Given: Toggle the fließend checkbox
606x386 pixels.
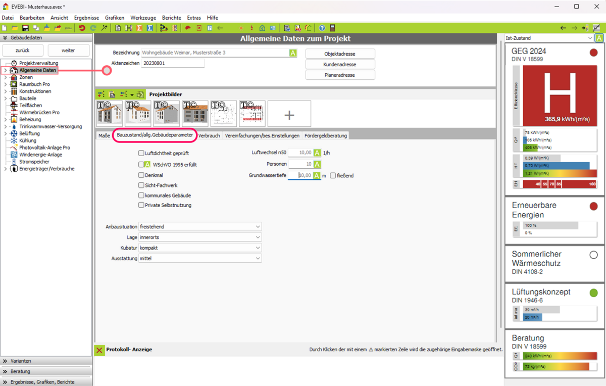Looking at the screenshot, I should pyautogui.click(x=333, y=176).
